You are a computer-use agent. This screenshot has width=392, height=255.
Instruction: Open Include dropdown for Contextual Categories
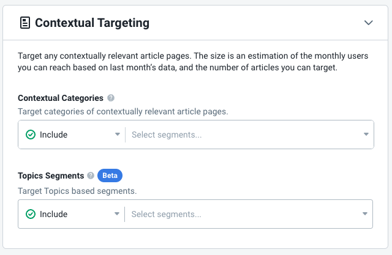tap(72, 135)
